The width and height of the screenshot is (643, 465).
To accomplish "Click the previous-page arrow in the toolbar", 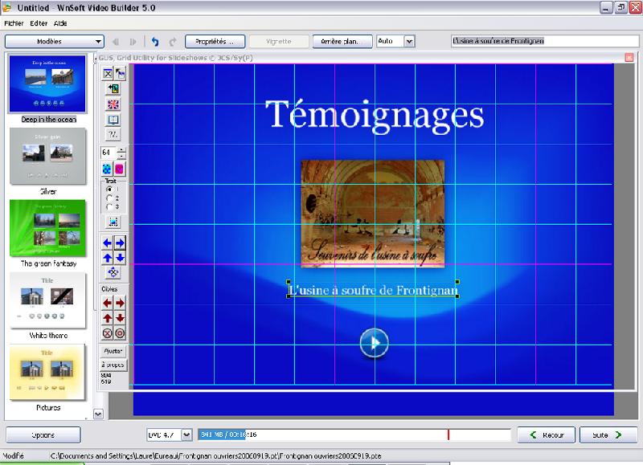I will [x=116, y=42].
